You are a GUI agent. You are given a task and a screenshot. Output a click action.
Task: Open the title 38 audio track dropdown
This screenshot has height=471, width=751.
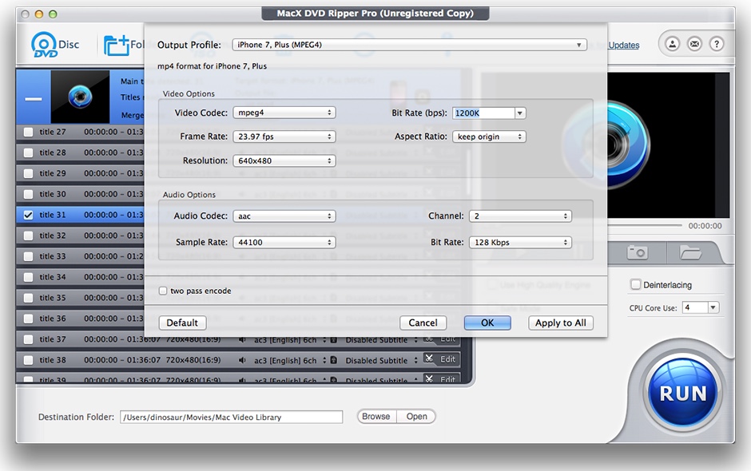click(290, 360)
